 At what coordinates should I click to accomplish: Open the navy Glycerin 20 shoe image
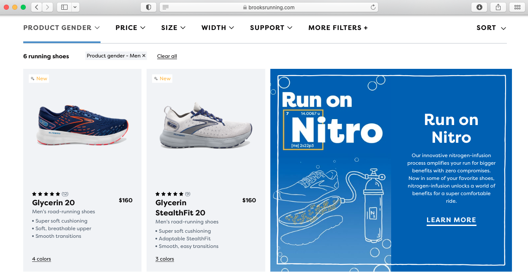pyautogui.click(x=82, y=125)
